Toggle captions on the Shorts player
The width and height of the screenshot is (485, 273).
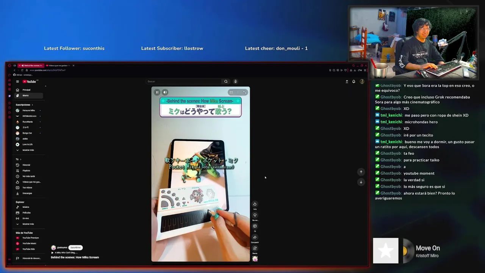[x=231, y=92]
